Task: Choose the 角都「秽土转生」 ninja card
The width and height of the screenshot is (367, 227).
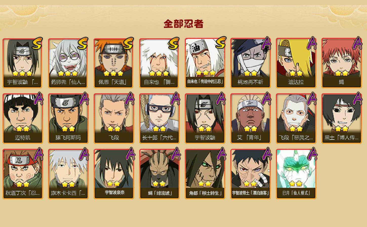Action: (x=205, y=174)
